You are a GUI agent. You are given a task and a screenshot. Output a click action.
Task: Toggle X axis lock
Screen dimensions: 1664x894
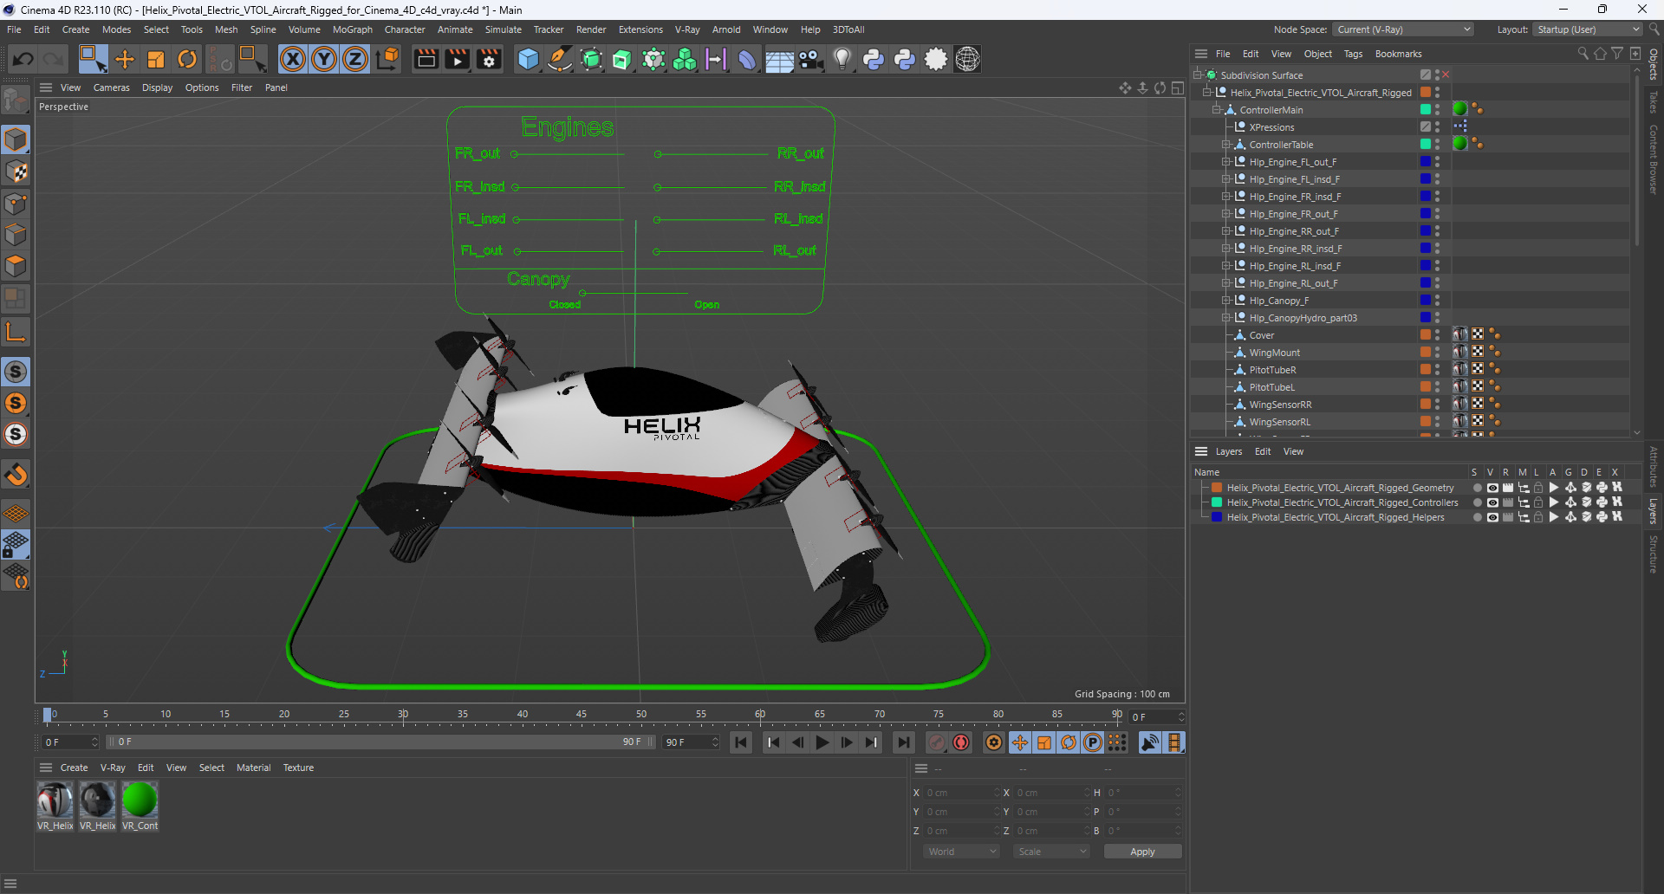pos(293,59)
